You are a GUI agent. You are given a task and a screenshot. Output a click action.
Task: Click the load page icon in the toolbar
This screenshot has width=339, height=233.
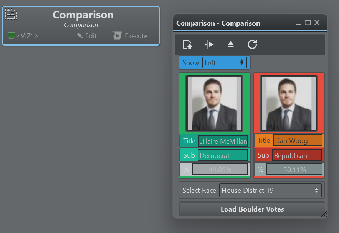click(x=187, y=44)
